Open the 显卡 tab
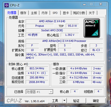The height and width of the screenshot is (107, 111). 66,13
